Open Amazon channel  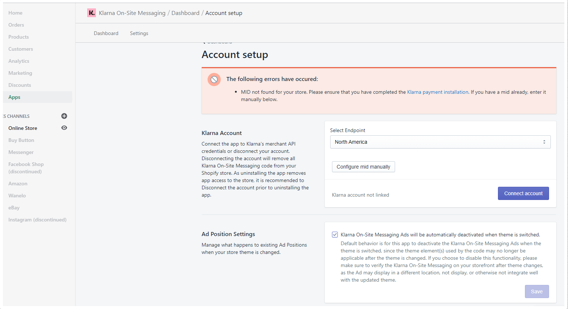(18, 184)
